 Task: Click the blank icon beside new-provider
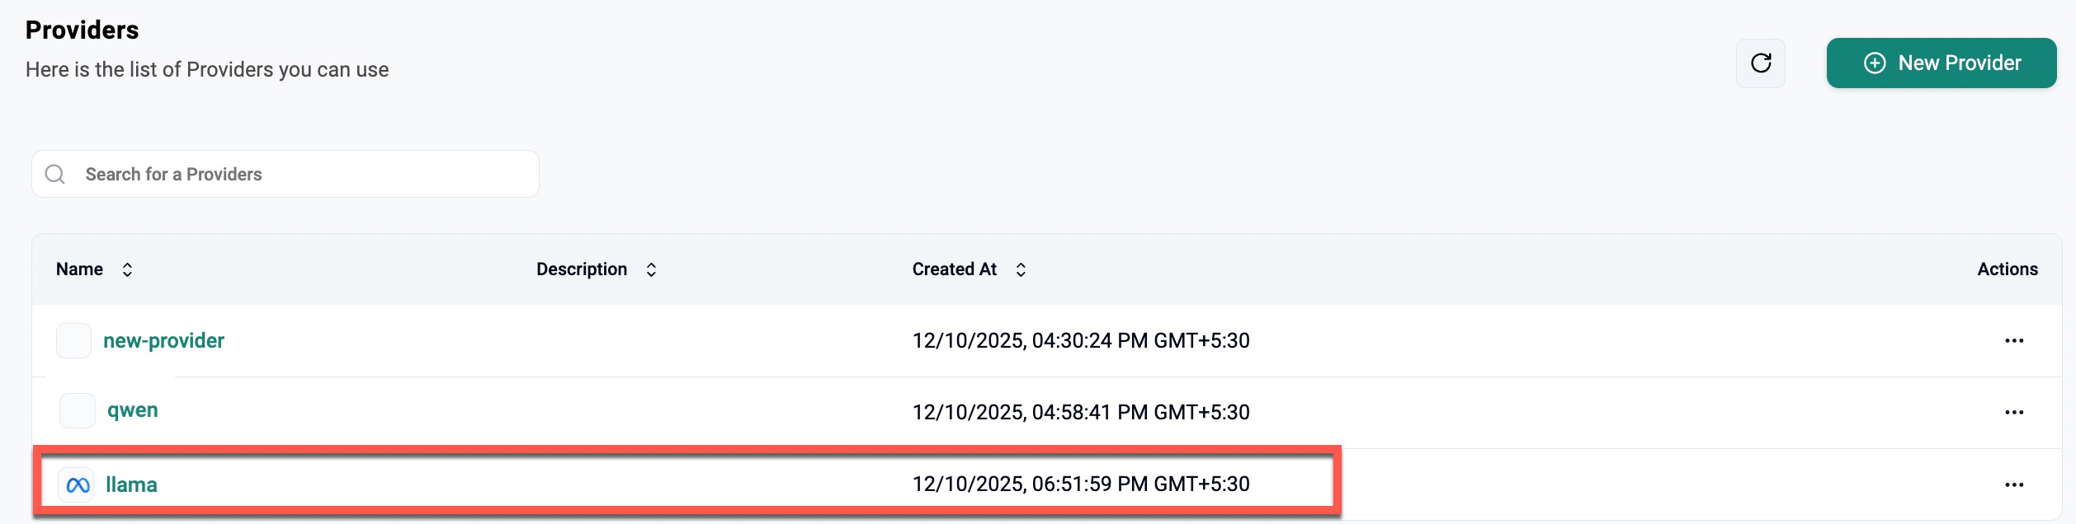pos(73,341)
